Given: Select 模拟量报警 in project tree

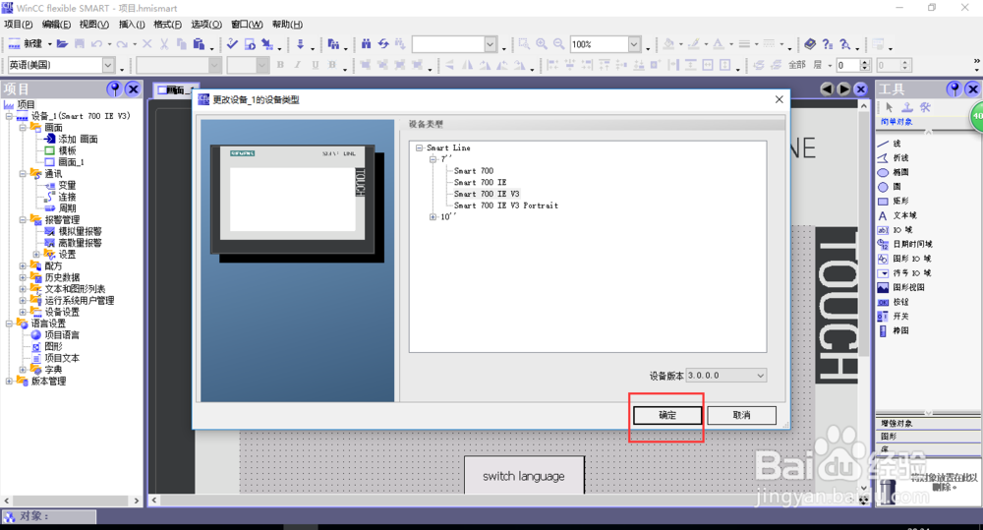Looking at the screenshot, I should (x=80, y=231).
